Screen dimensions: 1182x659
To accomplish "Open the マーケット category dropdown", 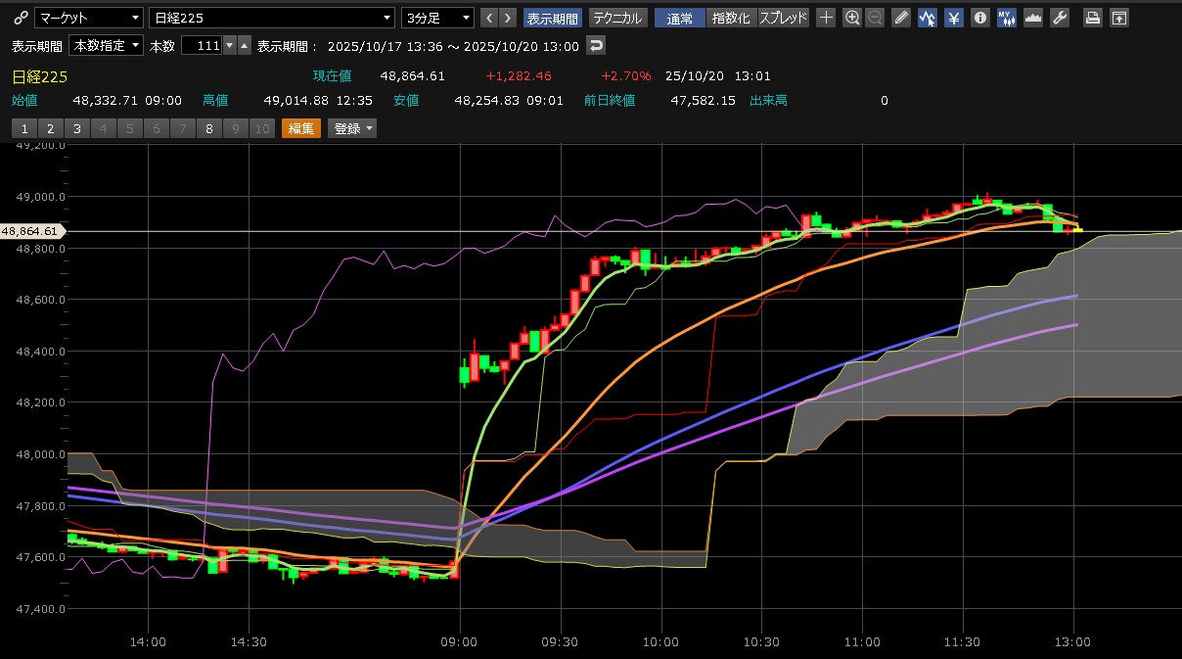I will point(88,18).
